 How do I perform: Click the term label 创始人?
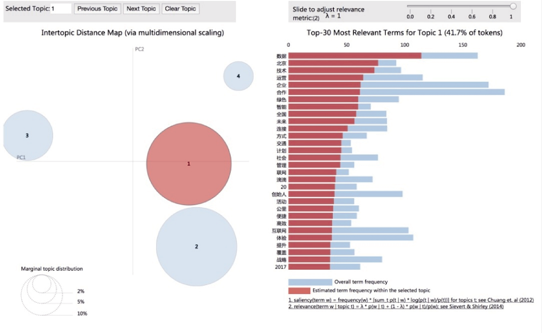(279, 194)
